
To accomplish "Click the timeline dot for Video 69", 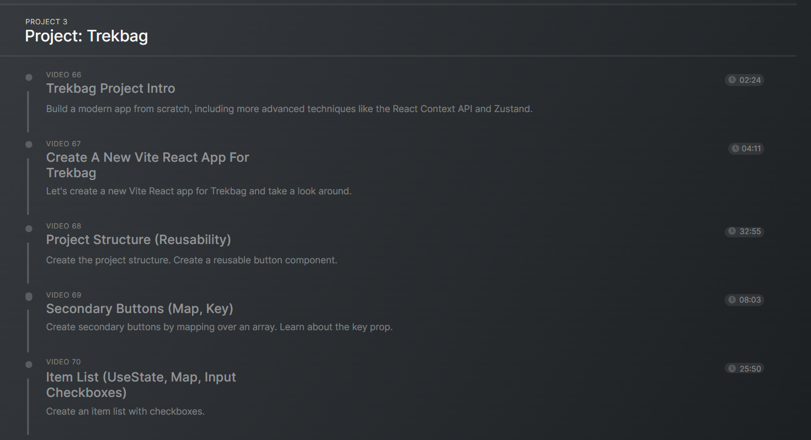I will 29,297.
